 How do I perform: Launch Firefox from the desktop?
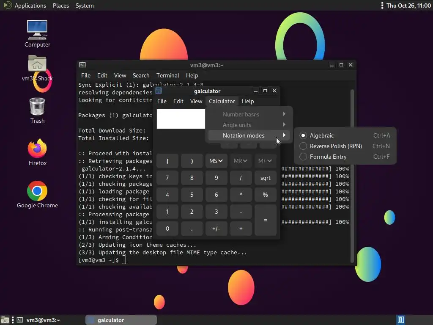tap(37, 152)
